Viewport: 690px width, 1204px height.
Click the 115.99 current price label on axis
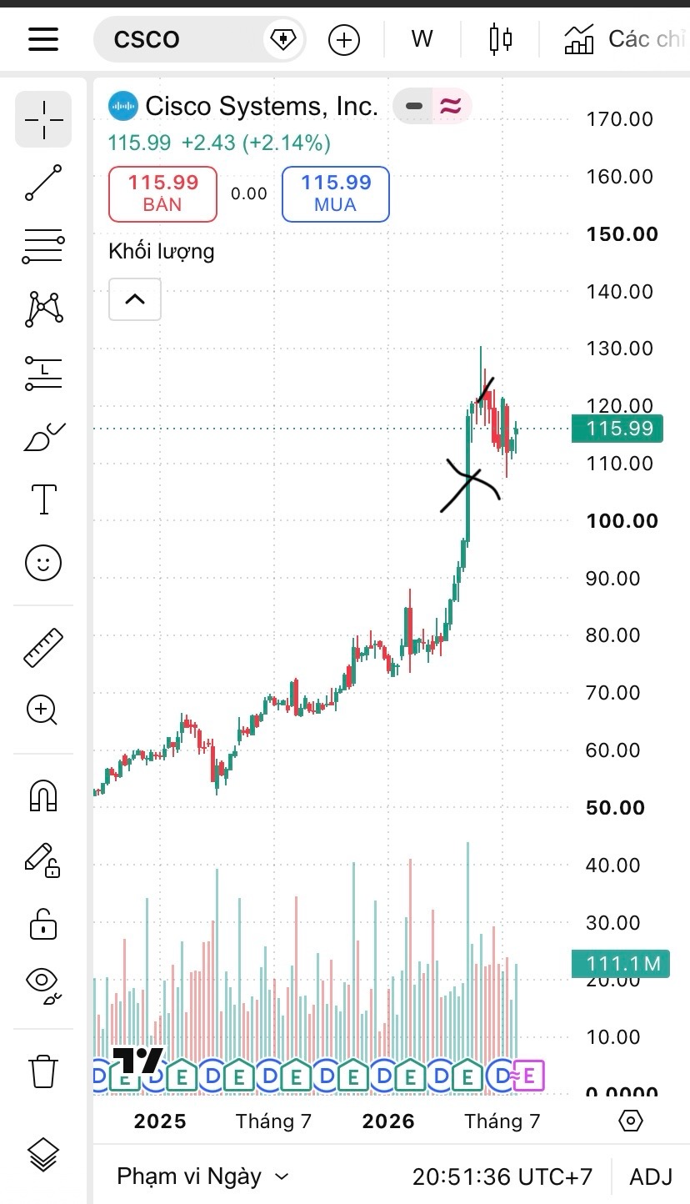[x=617, y=429]
